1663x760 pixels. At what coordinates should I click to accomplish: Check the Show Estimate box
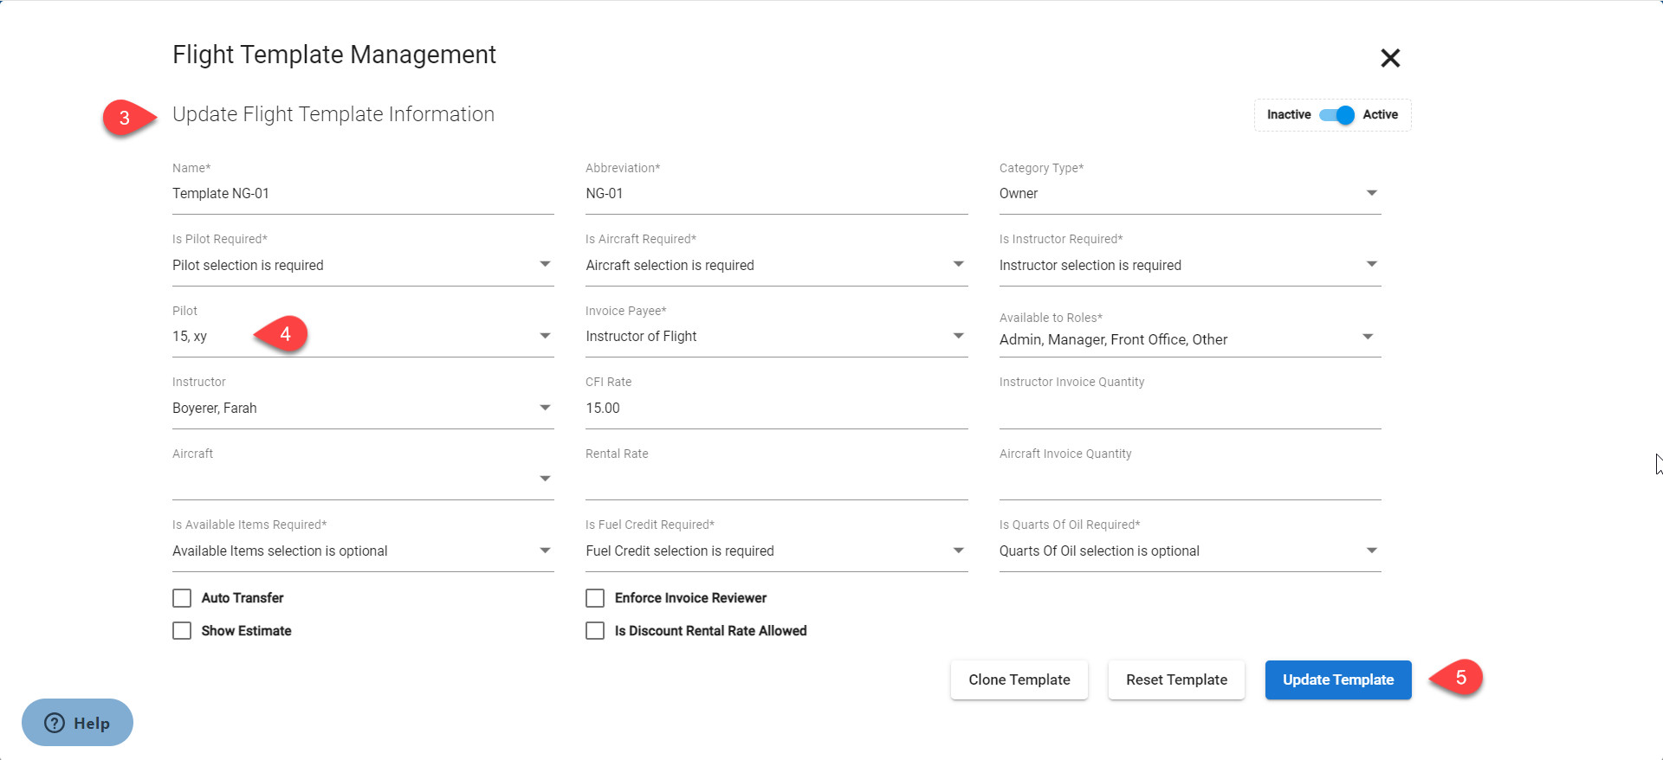(182, 631)
